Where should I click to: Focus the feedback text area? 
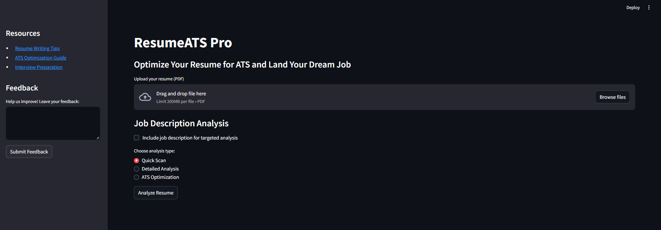coord(53,123)
